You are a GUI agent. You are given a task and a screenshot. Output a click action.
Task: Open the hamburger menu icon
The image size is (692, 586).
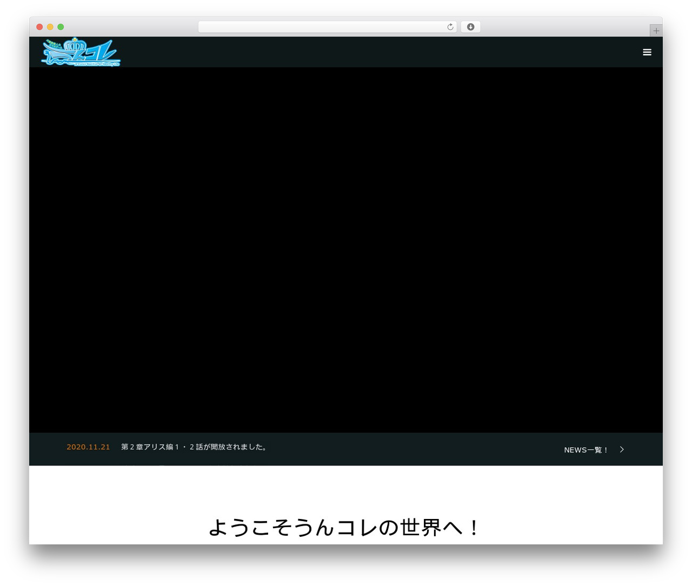pyautogui.click(x=647, y=52)
